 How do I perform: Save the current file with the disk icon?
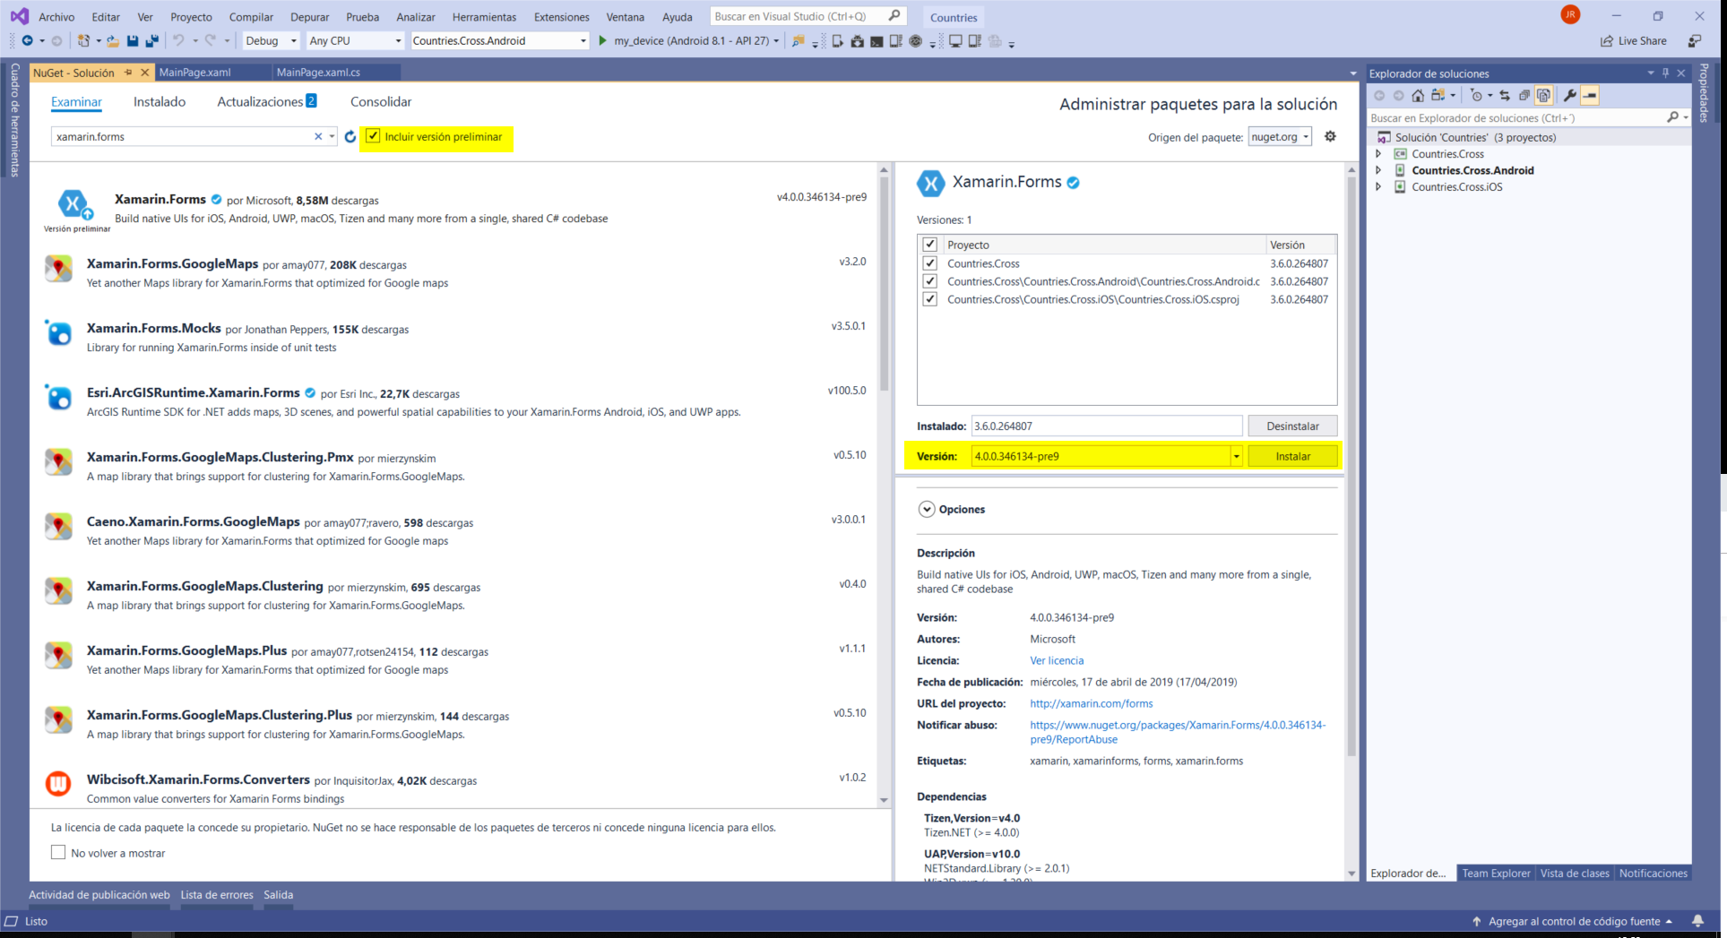(x=133, y=40)
